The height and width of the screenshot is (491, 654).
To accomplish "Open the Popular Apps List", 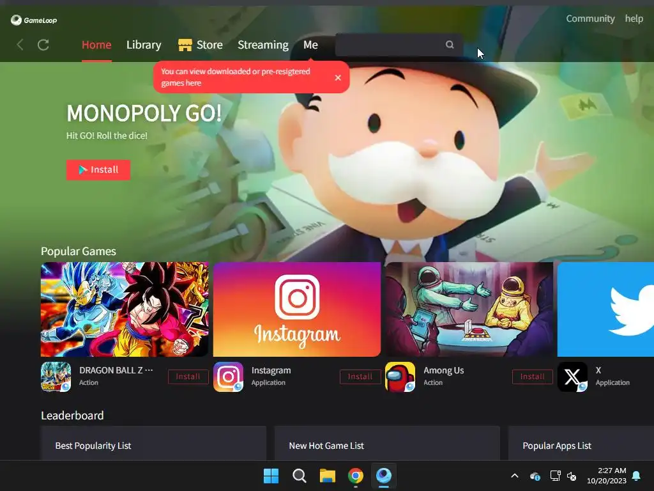I will 581,443.
